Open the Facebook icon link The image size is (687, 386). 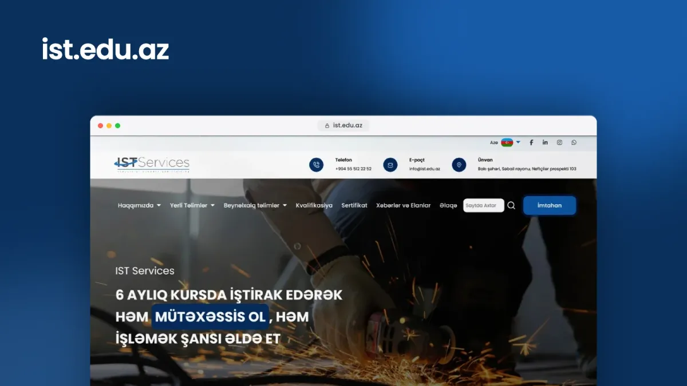pos(531,142)
